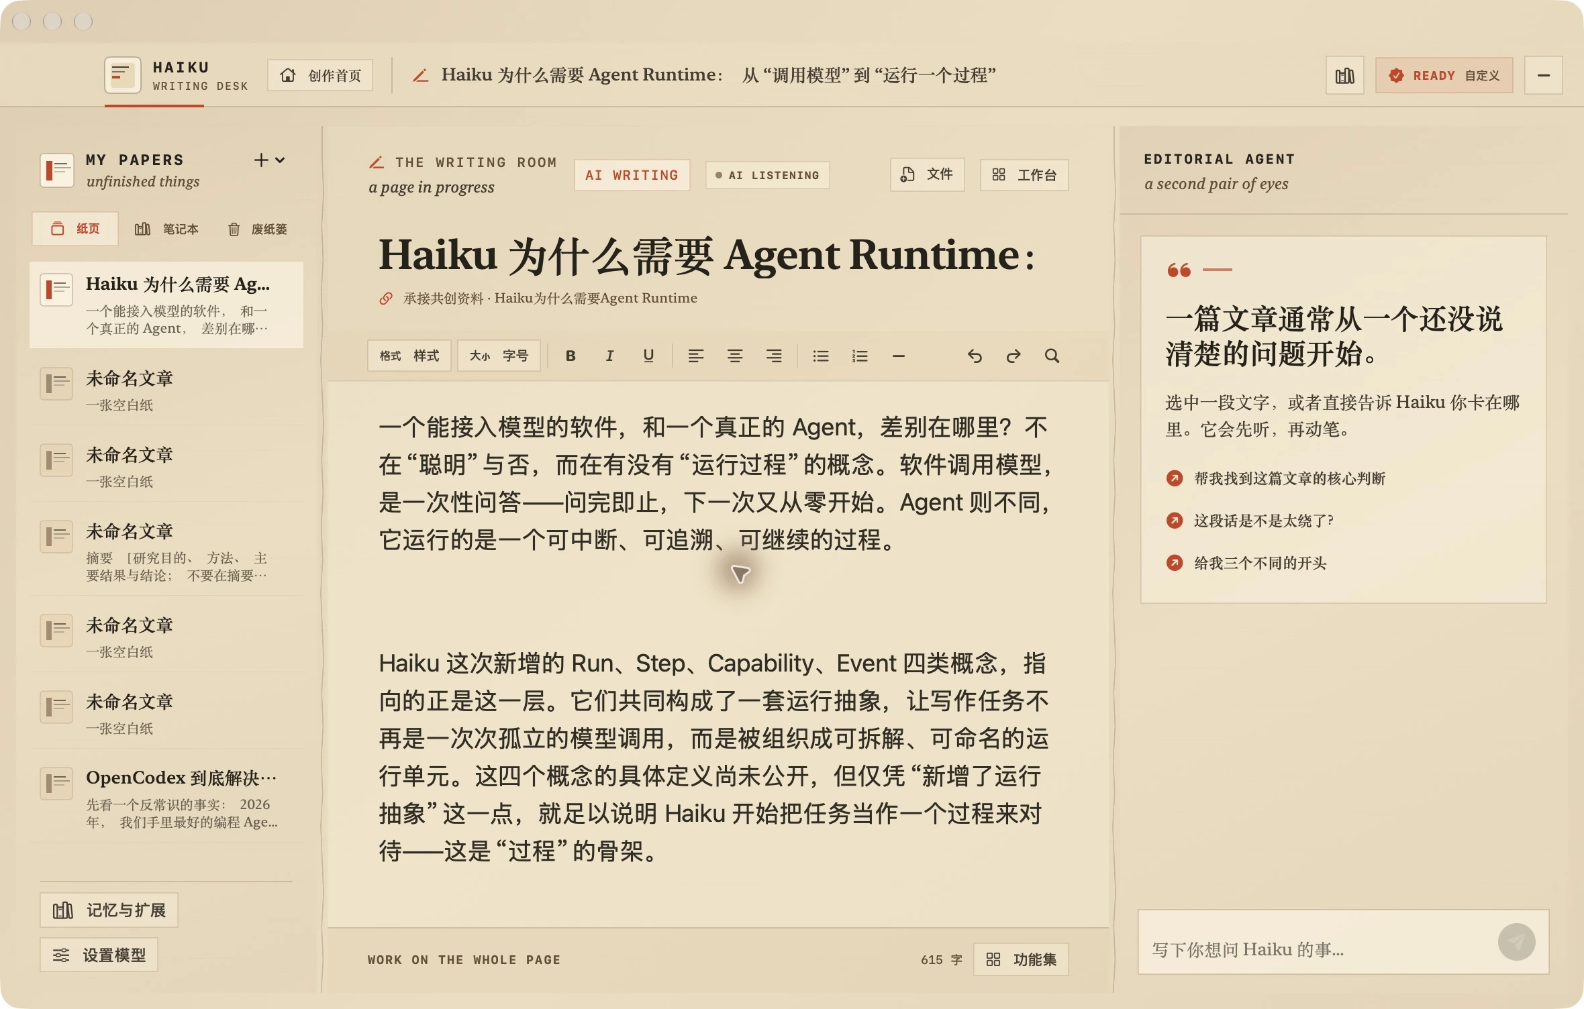Screen dimensions: 1584x1009
Task: Open the 格式 样式 style dropdown
Action: (x=409, y=356)
